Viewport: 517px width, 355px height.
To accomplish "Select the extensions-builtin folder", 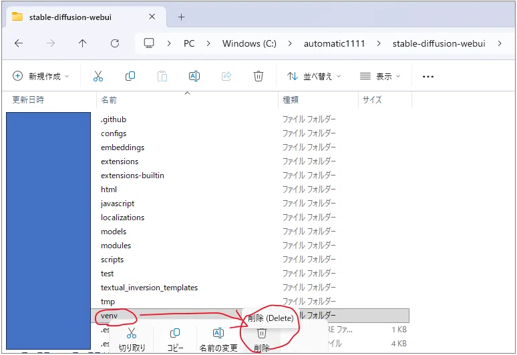I will [132, 175].
